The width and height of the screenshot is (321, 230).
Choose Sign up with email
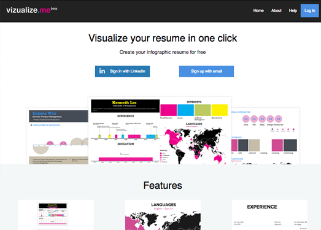tap(206, 71)
